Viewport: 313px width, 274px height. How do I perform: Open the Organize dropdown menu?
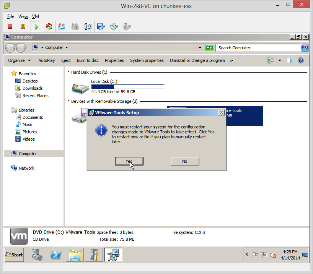[x=19, y=60]
